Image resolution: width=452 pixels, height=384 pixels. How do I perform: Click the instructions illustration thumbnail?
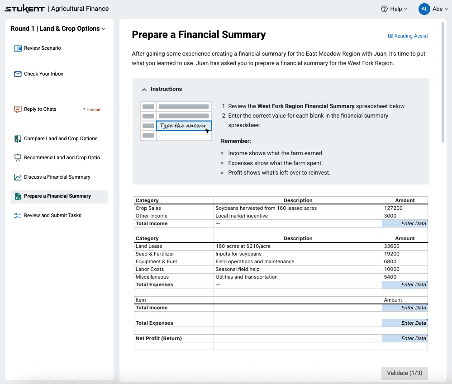(176, 121)
